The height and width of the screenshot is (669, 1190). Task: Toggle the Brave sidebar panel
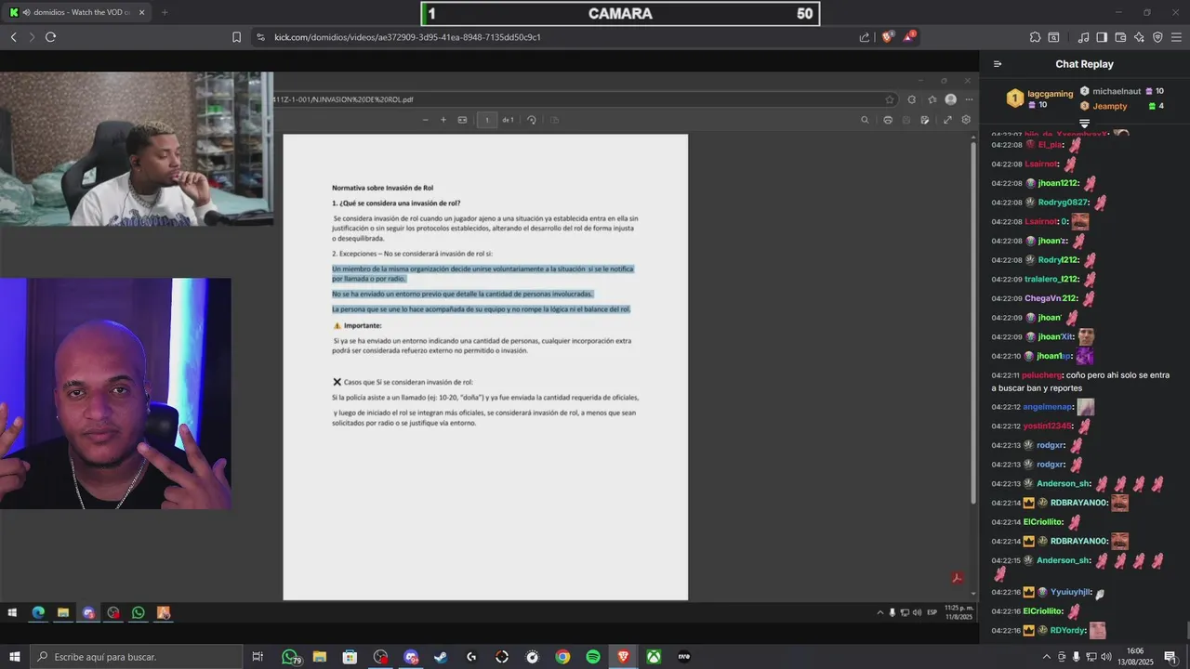pyautogui.click(x=1102, y=37)
